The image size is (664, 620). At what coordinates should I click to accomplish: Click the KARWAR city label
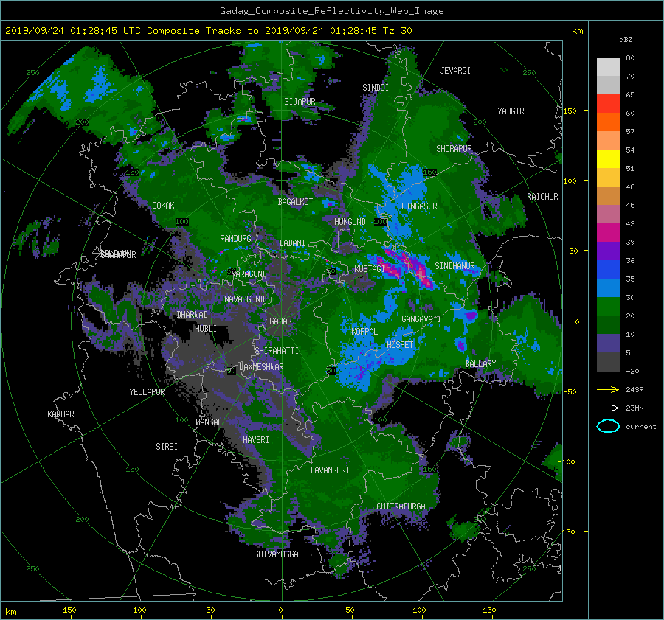(x=60, y=414)
